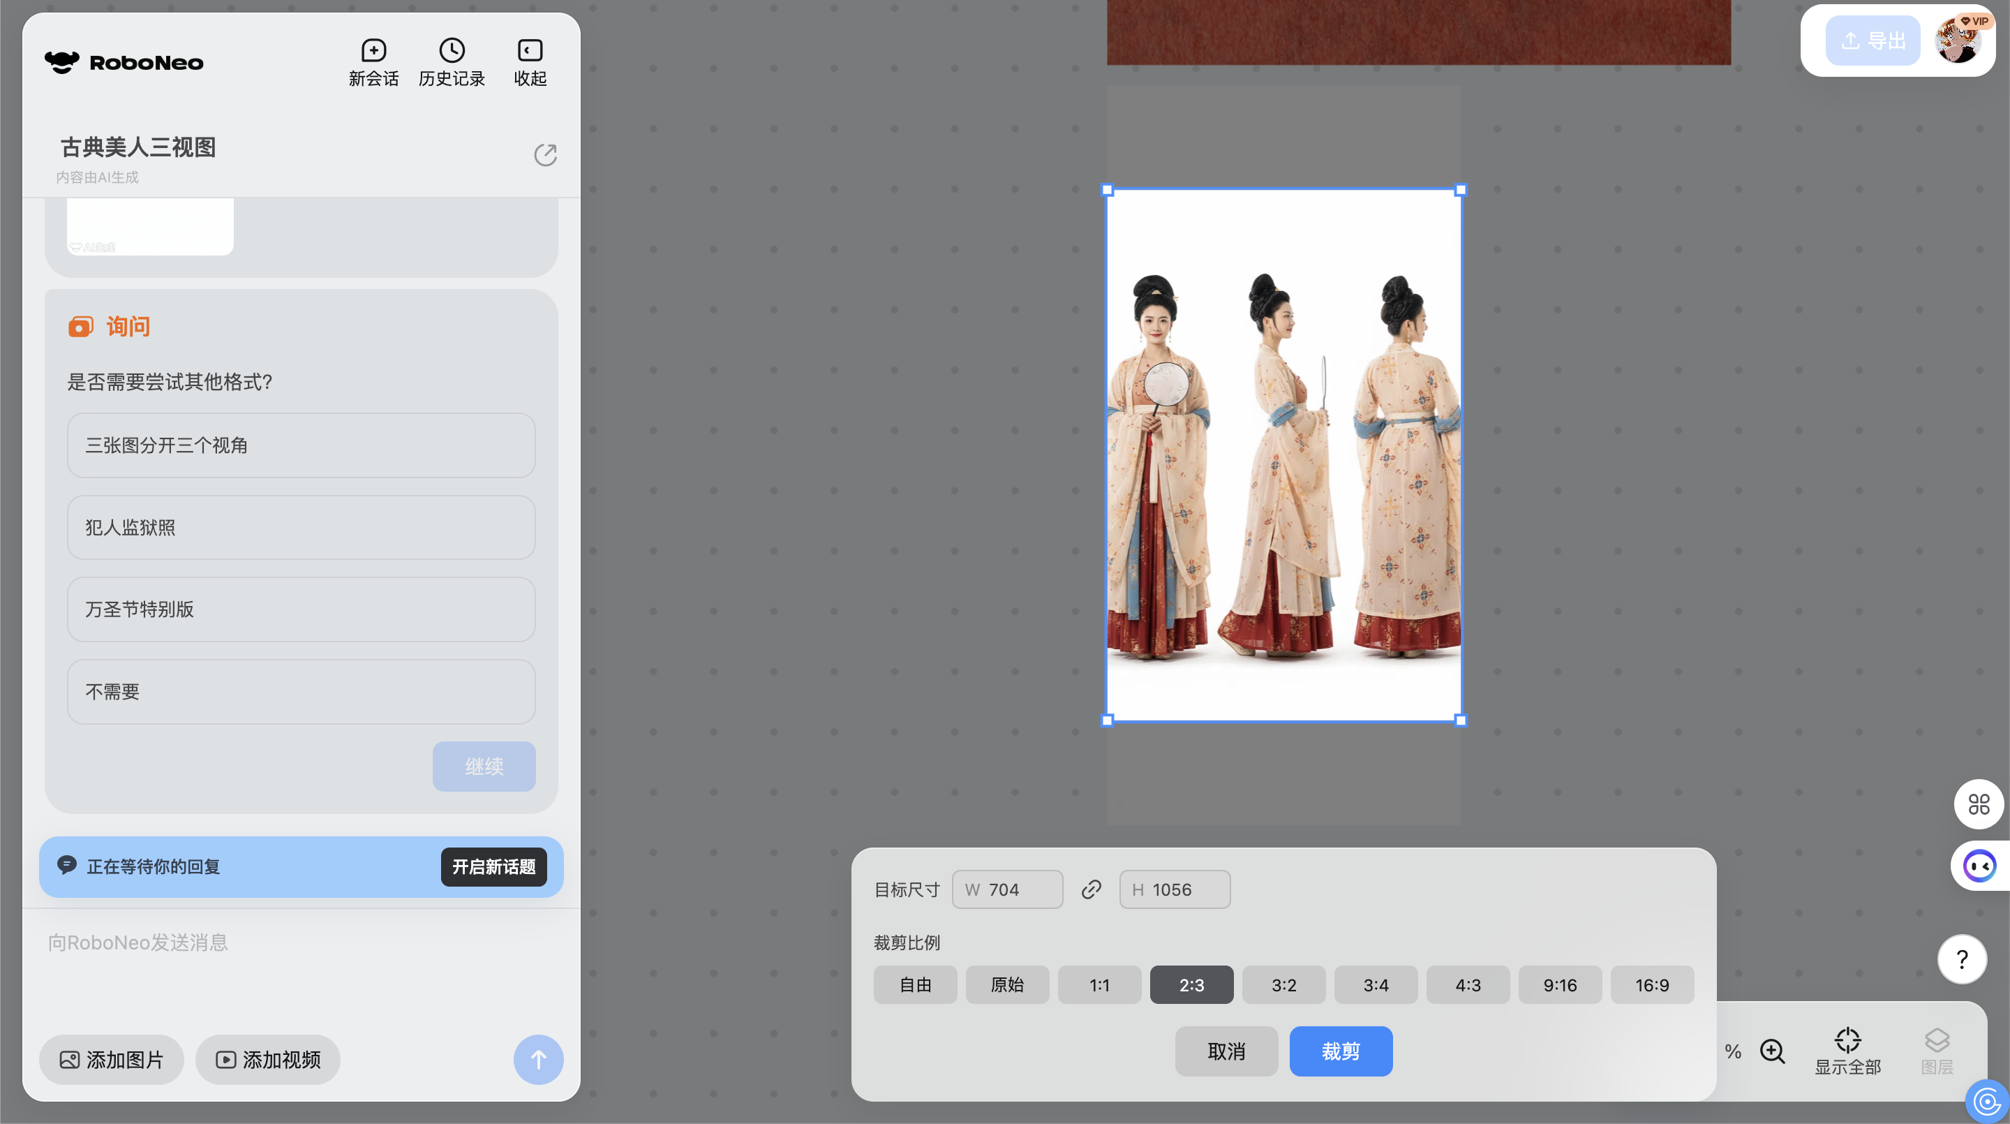The image size is (2010, 1124).
Task: Start a new conversation (新会话)
Action: (373, 62)
